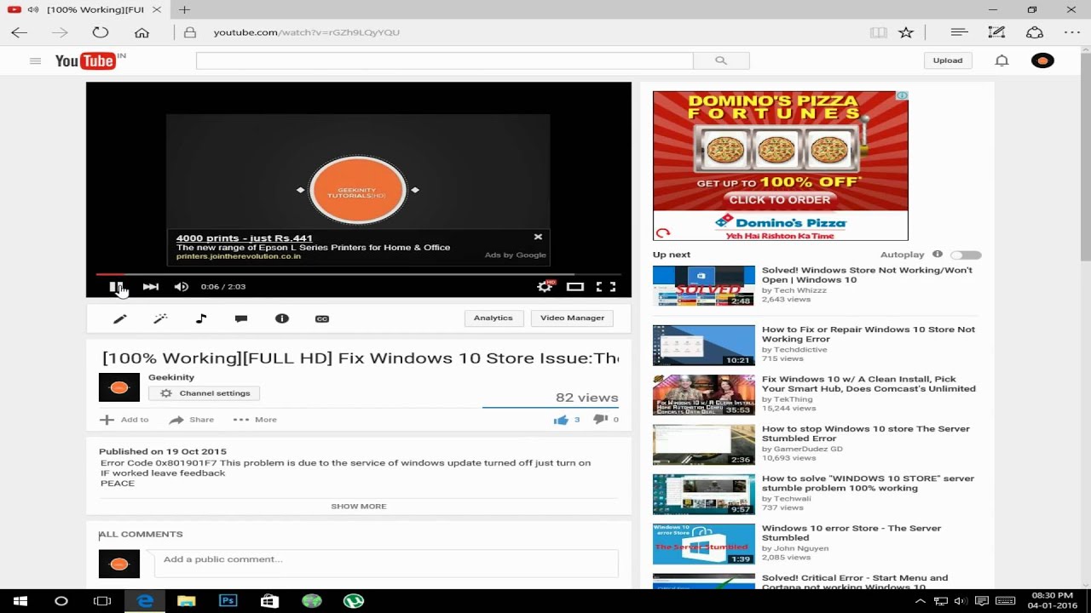This screenshot has height=613, width=1091.
Task: Open 'Windows Store Not Working/Won't Open' video
Action: click(x=867, y=275)
